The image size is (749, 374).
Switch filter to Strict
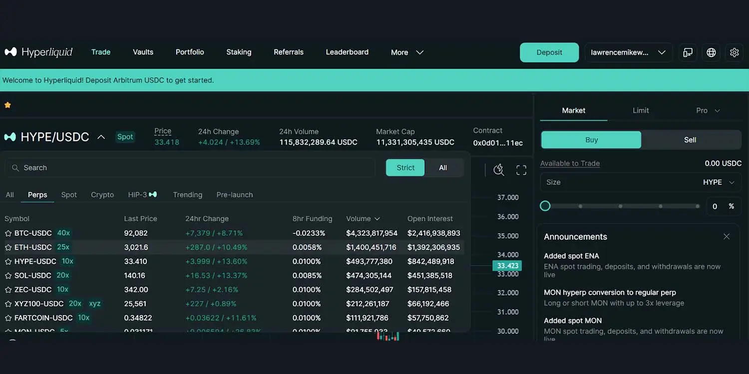pos(405,168)
